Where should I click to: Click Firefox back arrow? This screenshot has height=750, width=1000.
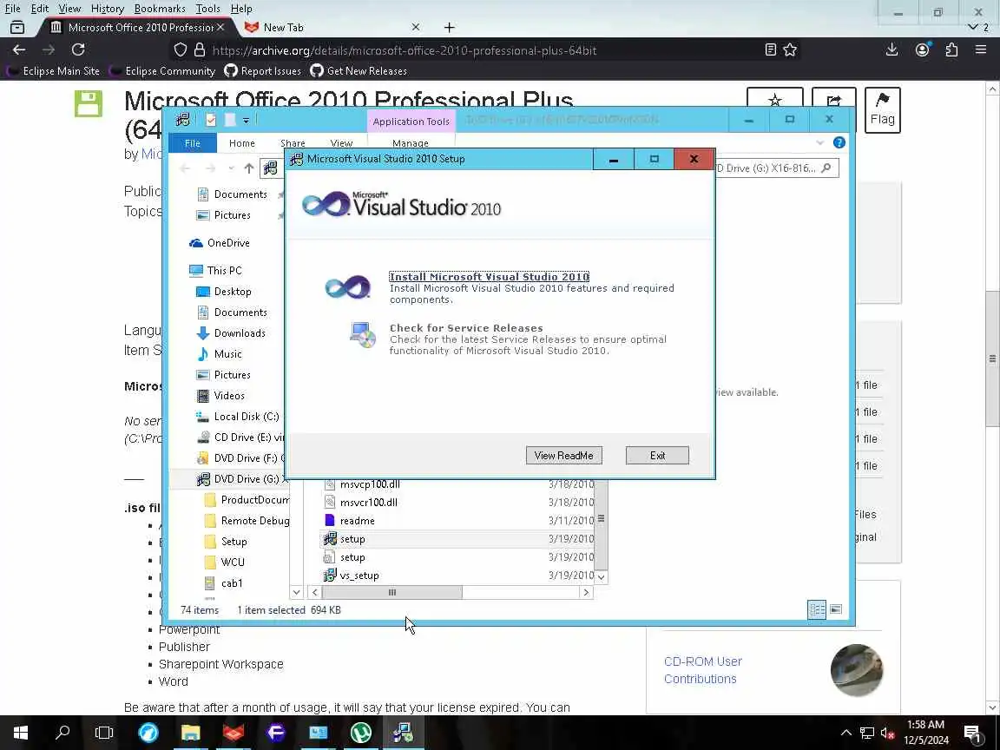tap(19, 49)
